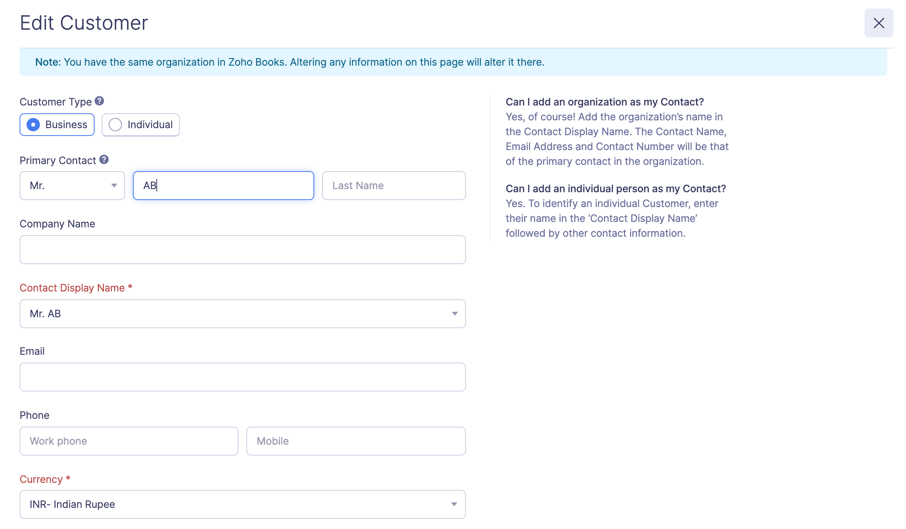This screenshot has height=529, width=906.
Task: Select the Work phone field
Action: (129, 441)
